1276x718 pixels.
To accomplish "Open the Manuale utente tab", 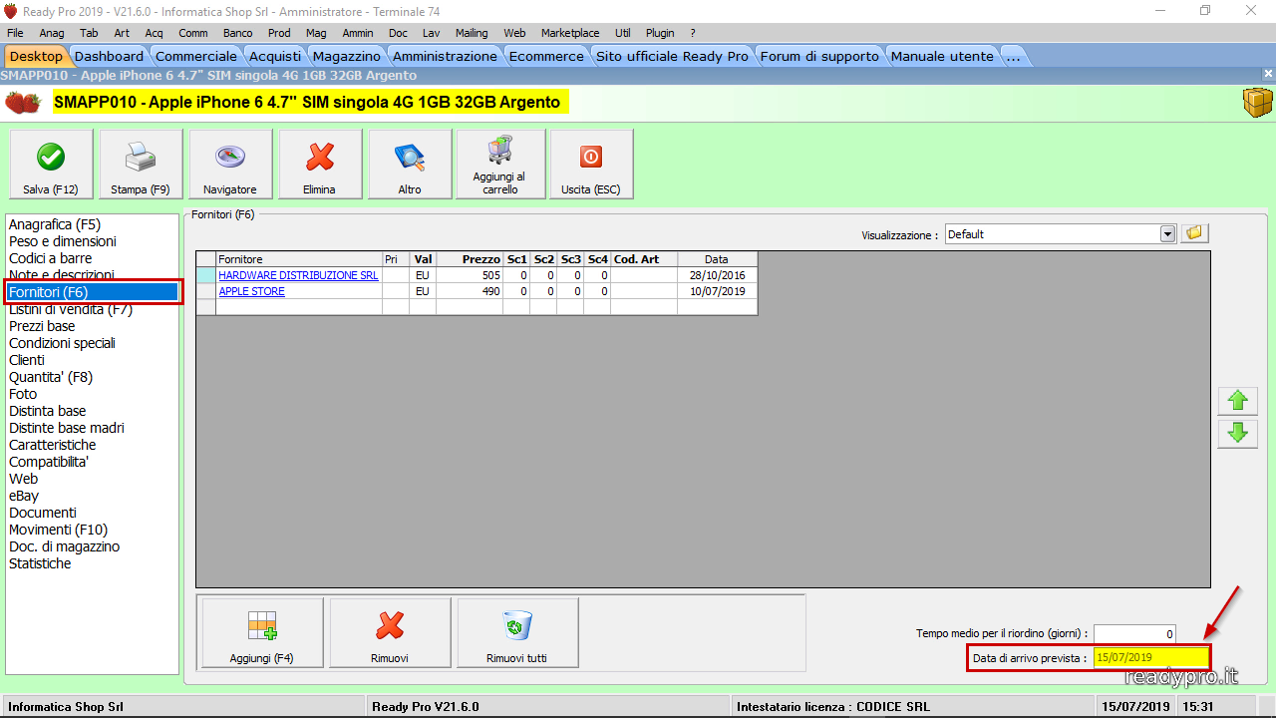I will click(x=942, y=56).
